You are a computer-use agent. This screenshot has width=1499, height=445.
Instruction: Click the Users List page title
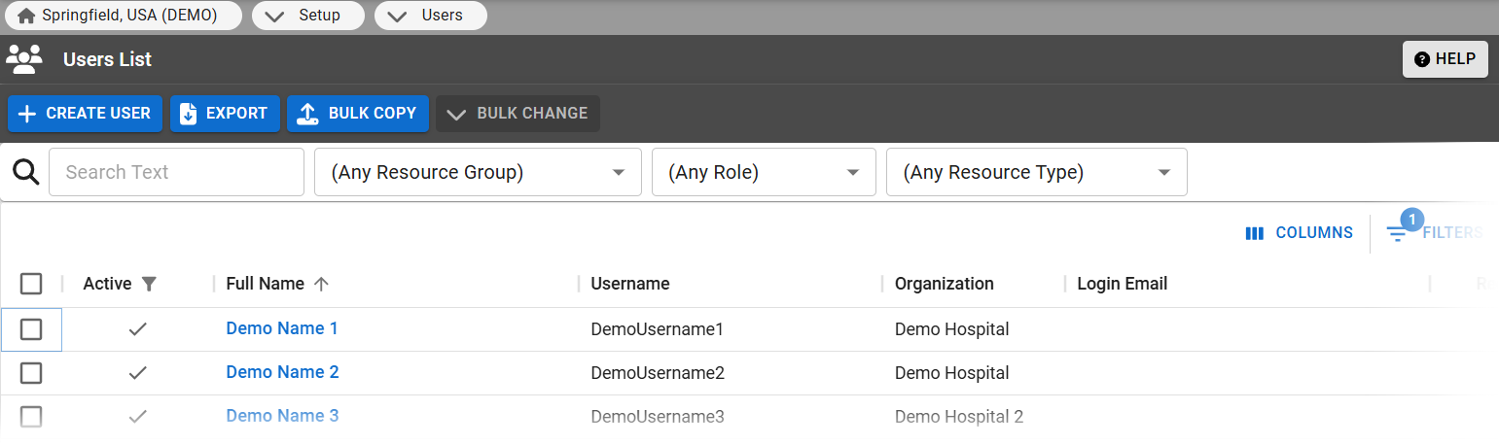107,59
